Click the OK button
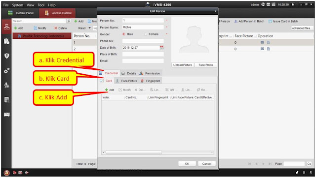316x178 pixels. pos(187,164)
